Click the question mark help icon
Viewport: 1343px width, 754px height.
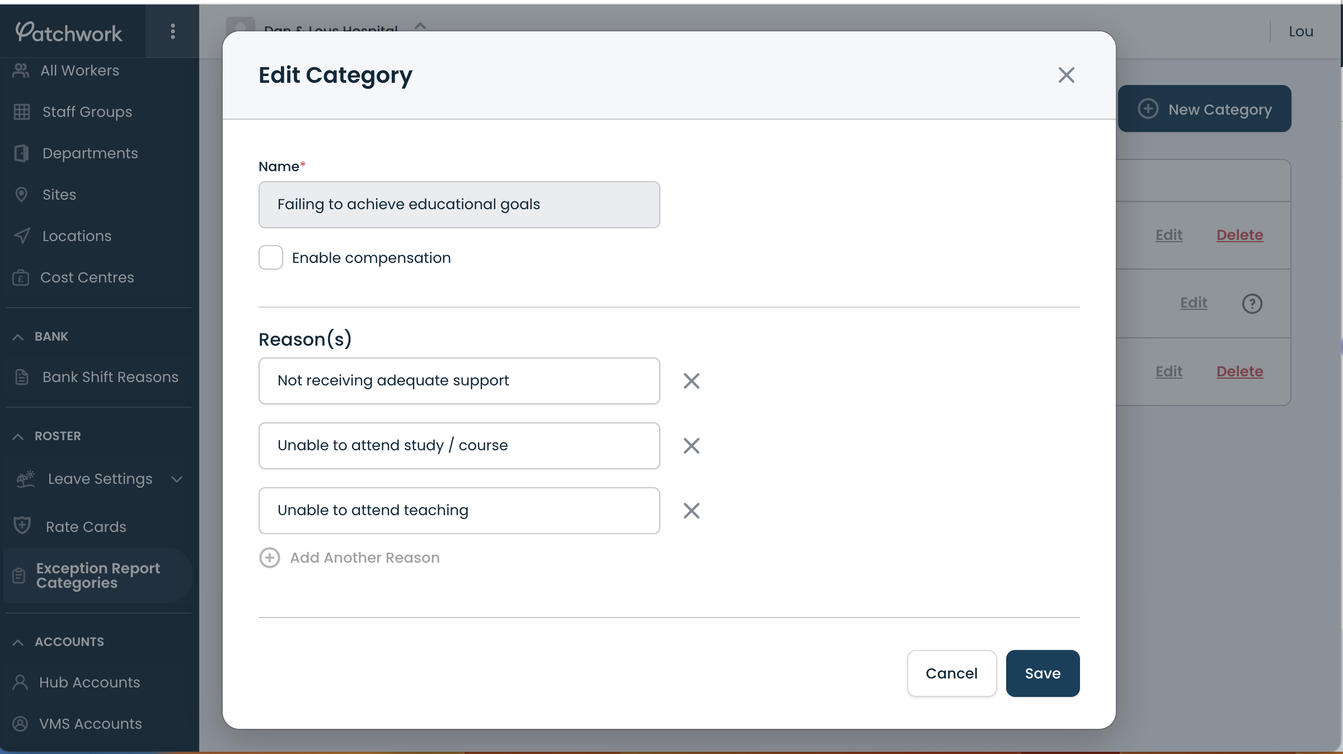[1252, 303]
